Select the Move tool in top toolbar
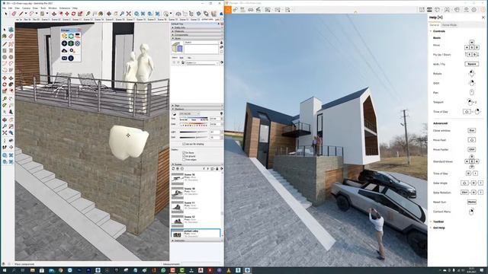The image size is (488, 274). click(x=67, y=14)
